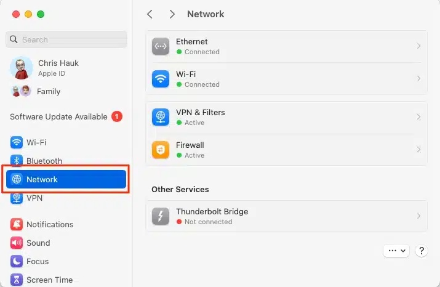440x287 pixels.
Task: Click the Wi-Fi icon in Network list
Action: (x=161, y=79)
